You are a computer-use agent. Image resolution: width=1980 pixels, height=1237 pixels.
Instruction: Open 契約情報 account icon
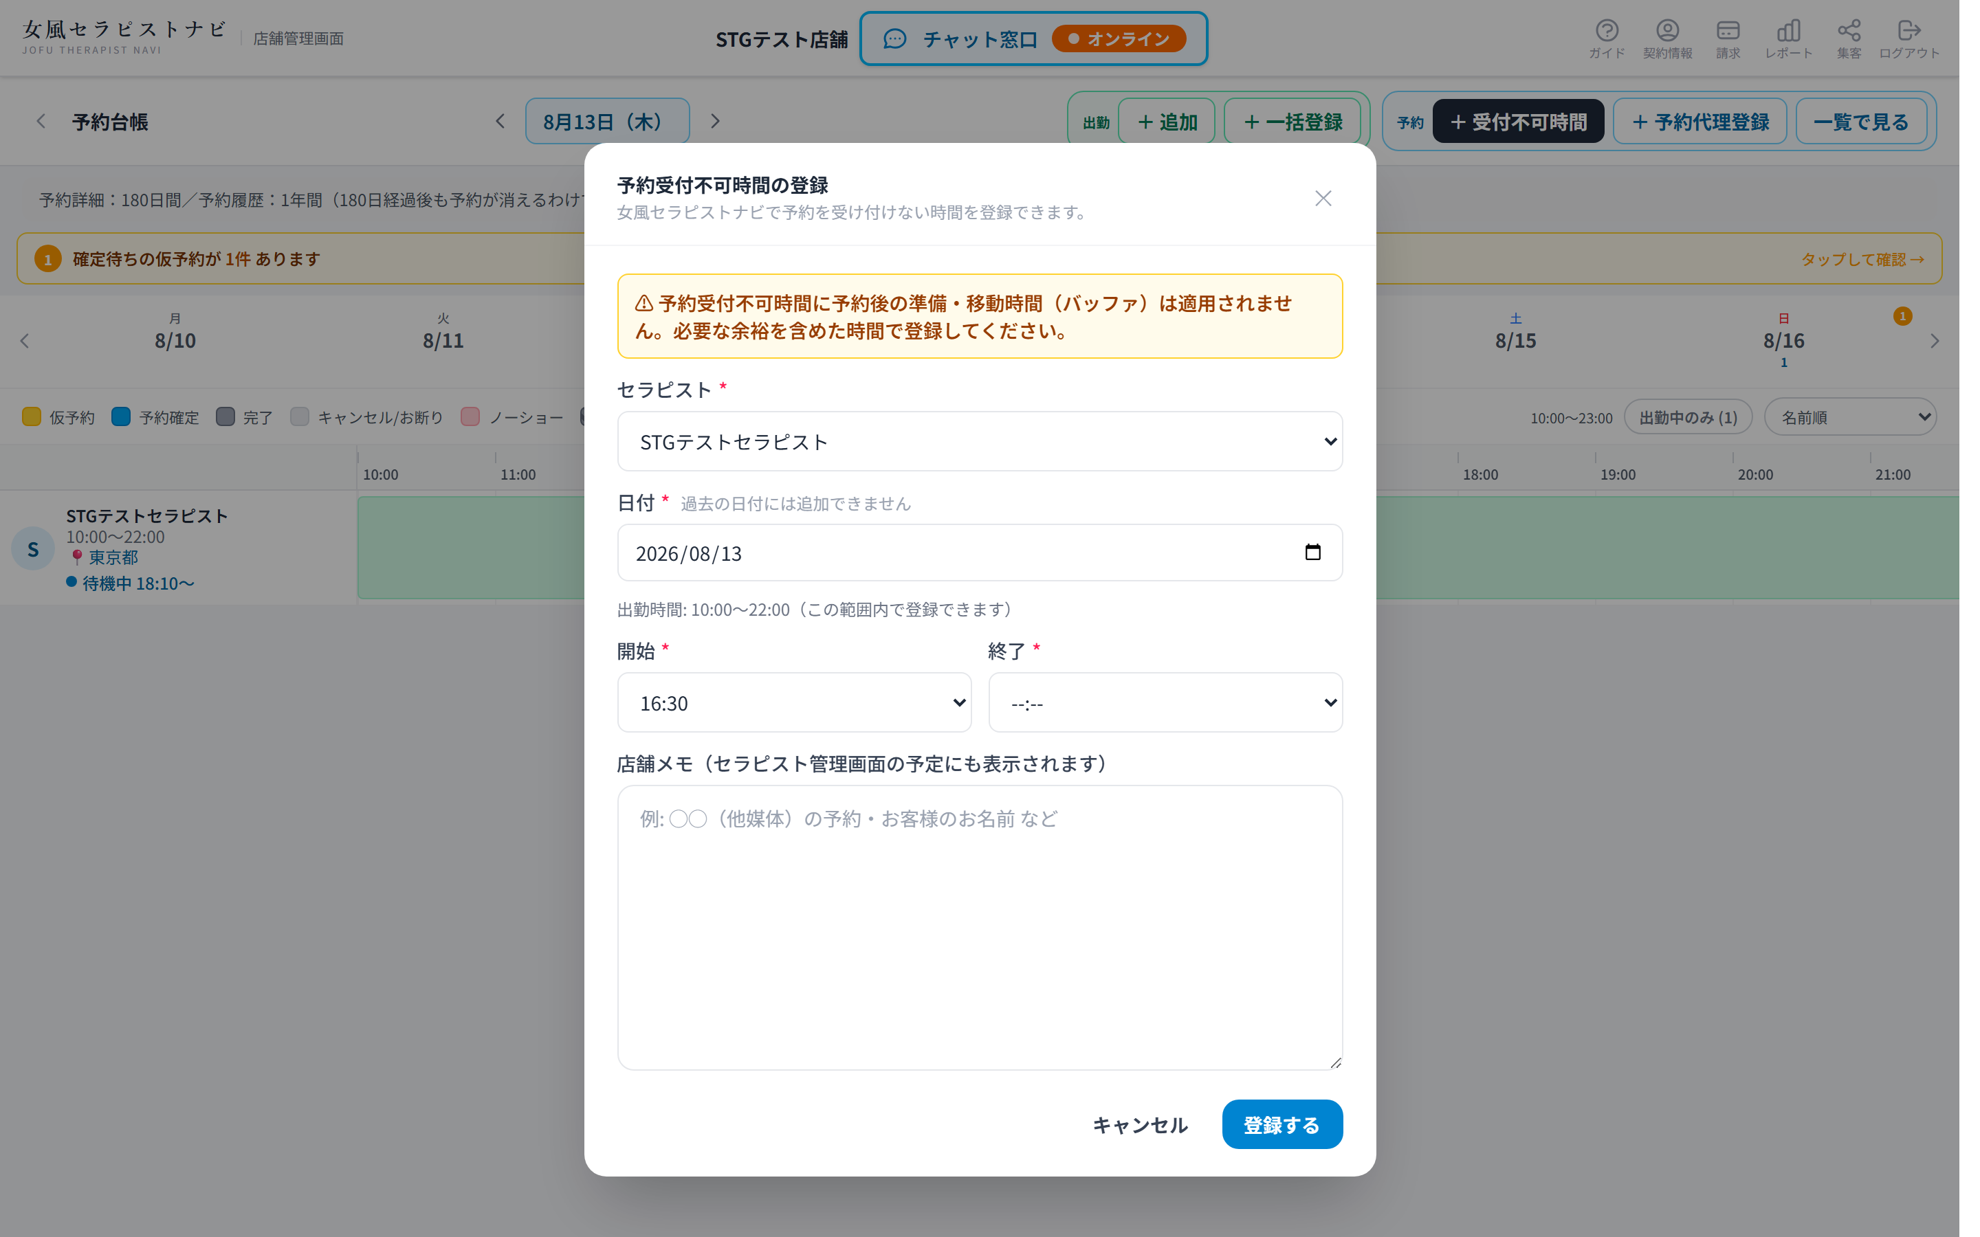coord(1667,38)
